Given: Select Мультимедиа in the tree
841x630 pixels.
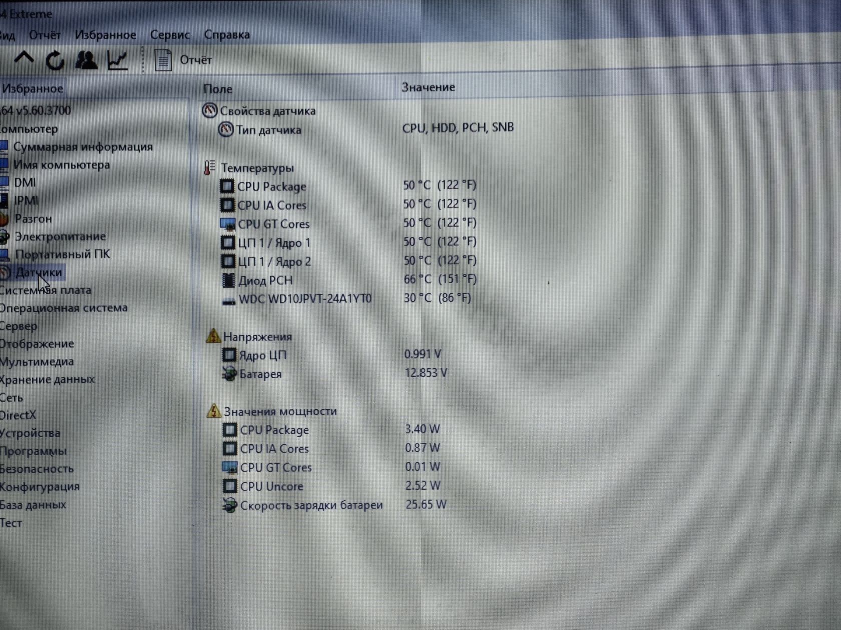Looking at the screenshot, I should 37,362.
